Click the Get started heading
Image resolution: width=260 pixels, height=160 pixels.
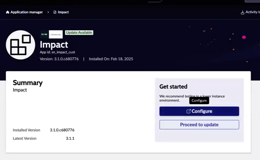(x=173, y=87)
